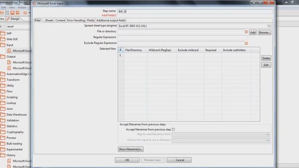Click the File or directory input field
Viewport: 299px width, 168px height.
point(181,32)
